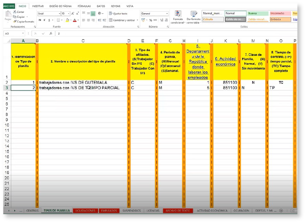Increase decimal places icon
This screenshot has width=306, height=223.
(x=162, y=20)
